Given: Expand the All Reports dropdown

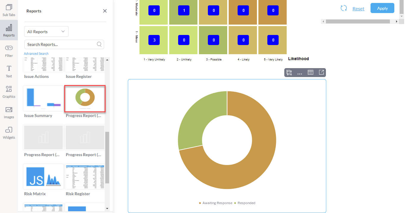Looking at the screenshot, I should pyautogui.click(x=46, y=31).
